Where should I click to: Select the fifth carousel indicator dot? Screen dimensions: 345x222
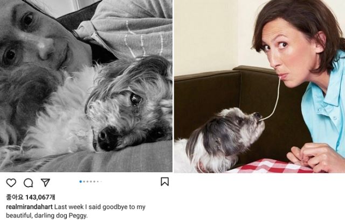94,182
